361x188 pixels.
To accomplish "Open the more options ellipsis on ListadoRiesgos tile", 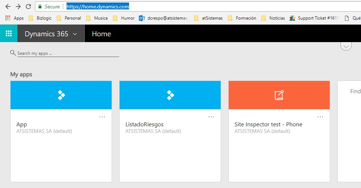I will (211, 117).
